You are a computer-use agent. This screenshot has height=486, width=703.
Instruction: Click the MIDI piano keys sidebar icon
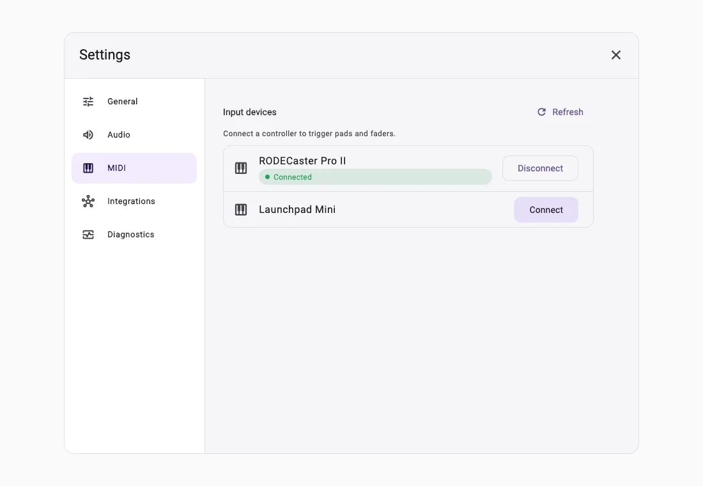point(88,168)
